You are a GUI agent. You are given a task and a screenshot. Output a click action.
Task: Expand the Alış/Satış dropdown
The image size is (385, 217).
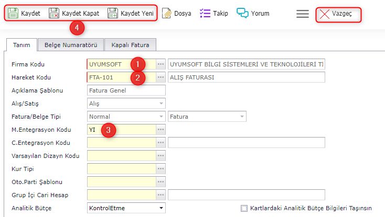(x=161, y=104)
